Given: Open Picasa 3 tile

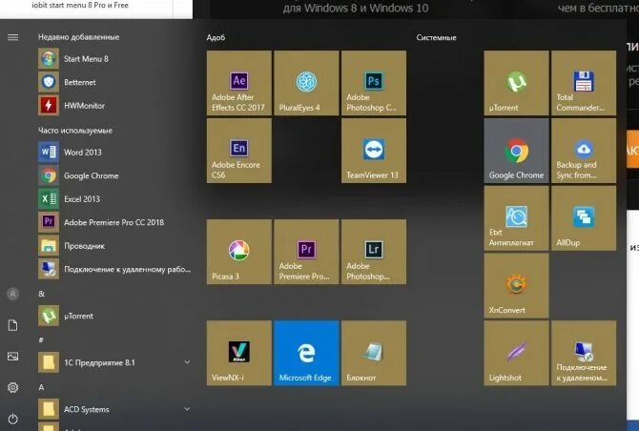Looking at the screenshot, I should (x=238, y=252).
